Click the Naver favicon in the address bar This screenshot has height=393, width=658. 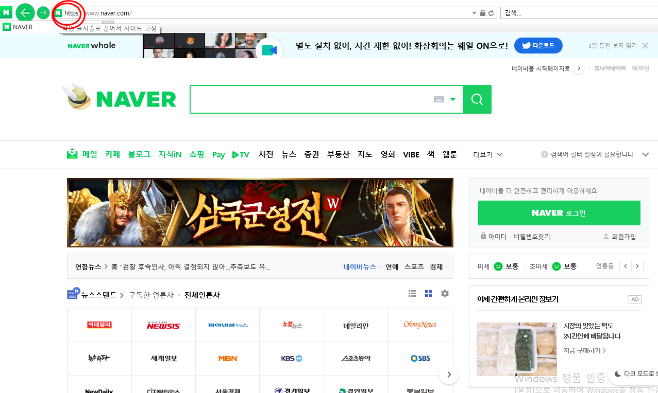[58, 13]
